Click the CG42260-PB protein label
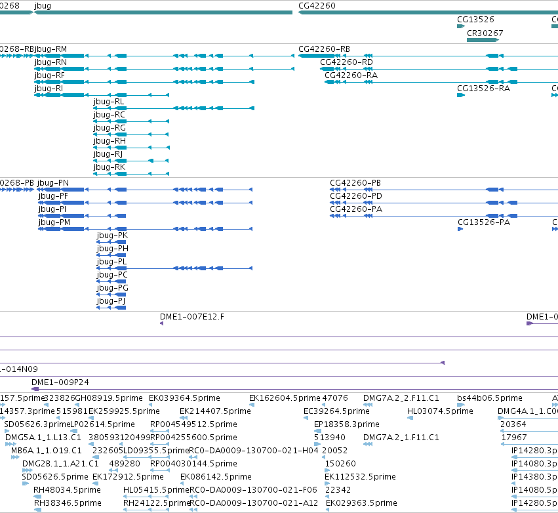The image size is (558, 513). (x=355, y=183)
